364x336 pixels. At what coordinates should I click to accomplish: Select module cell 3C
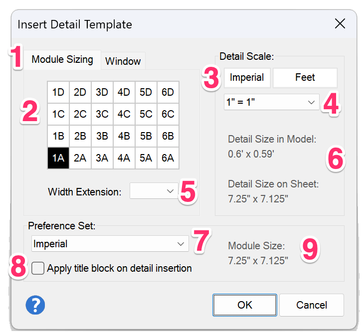pyautogui.click(x=102, y=114)
